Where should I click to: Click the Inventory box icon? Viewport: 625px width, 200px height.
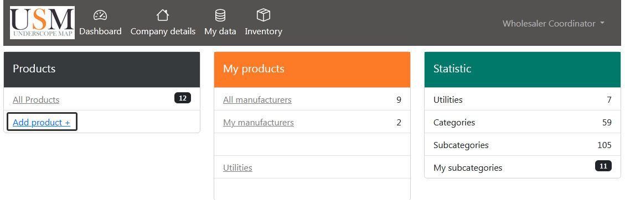point(264,15)
